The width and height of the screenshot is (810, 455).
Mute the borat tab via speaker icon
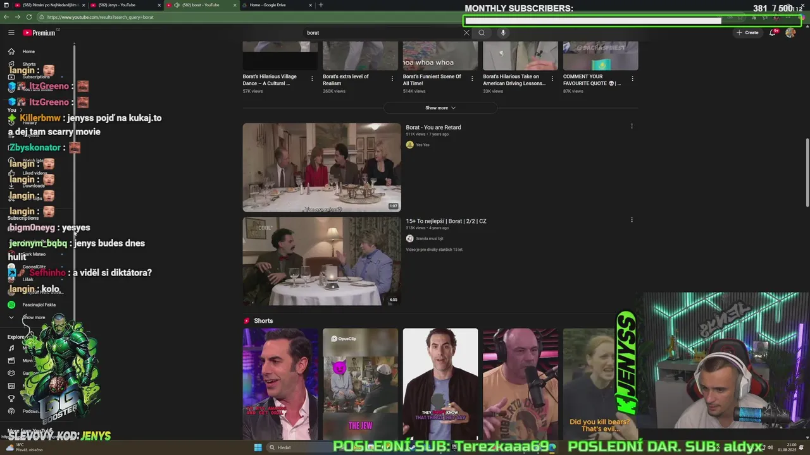pyautogui.click(x=177, y=5)
